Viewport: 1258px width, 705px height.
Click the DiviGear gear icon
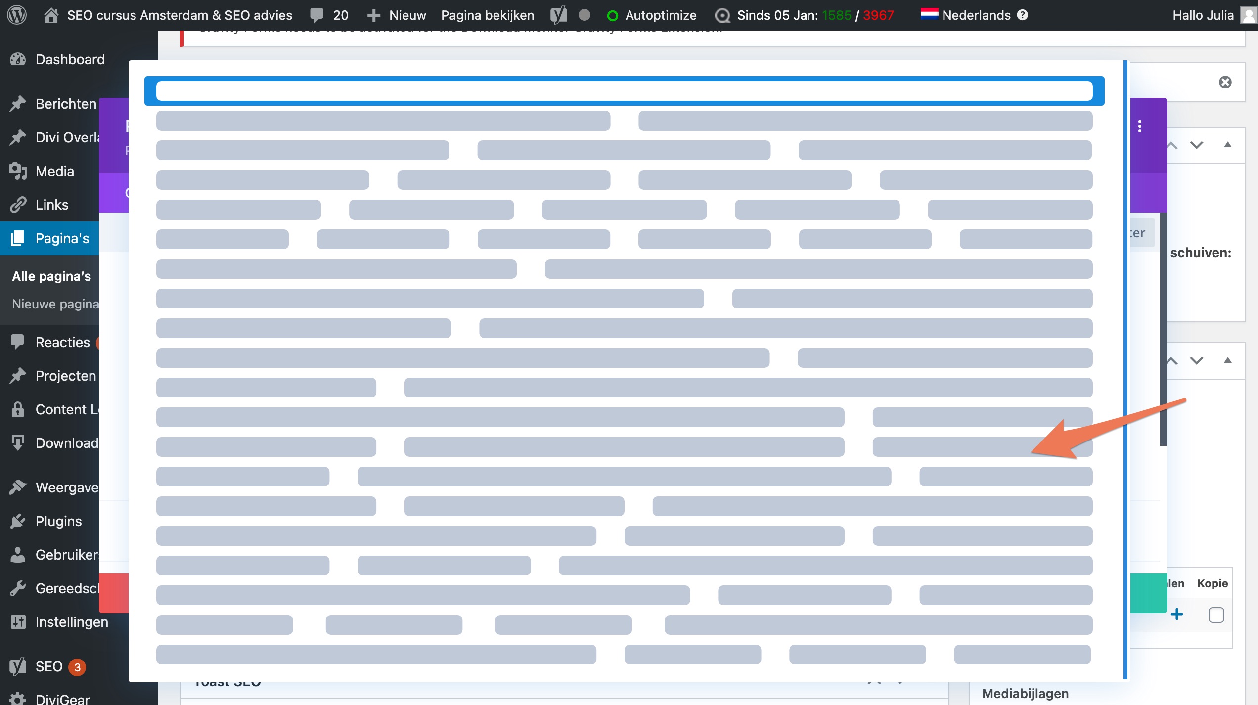tap(18, 698)
